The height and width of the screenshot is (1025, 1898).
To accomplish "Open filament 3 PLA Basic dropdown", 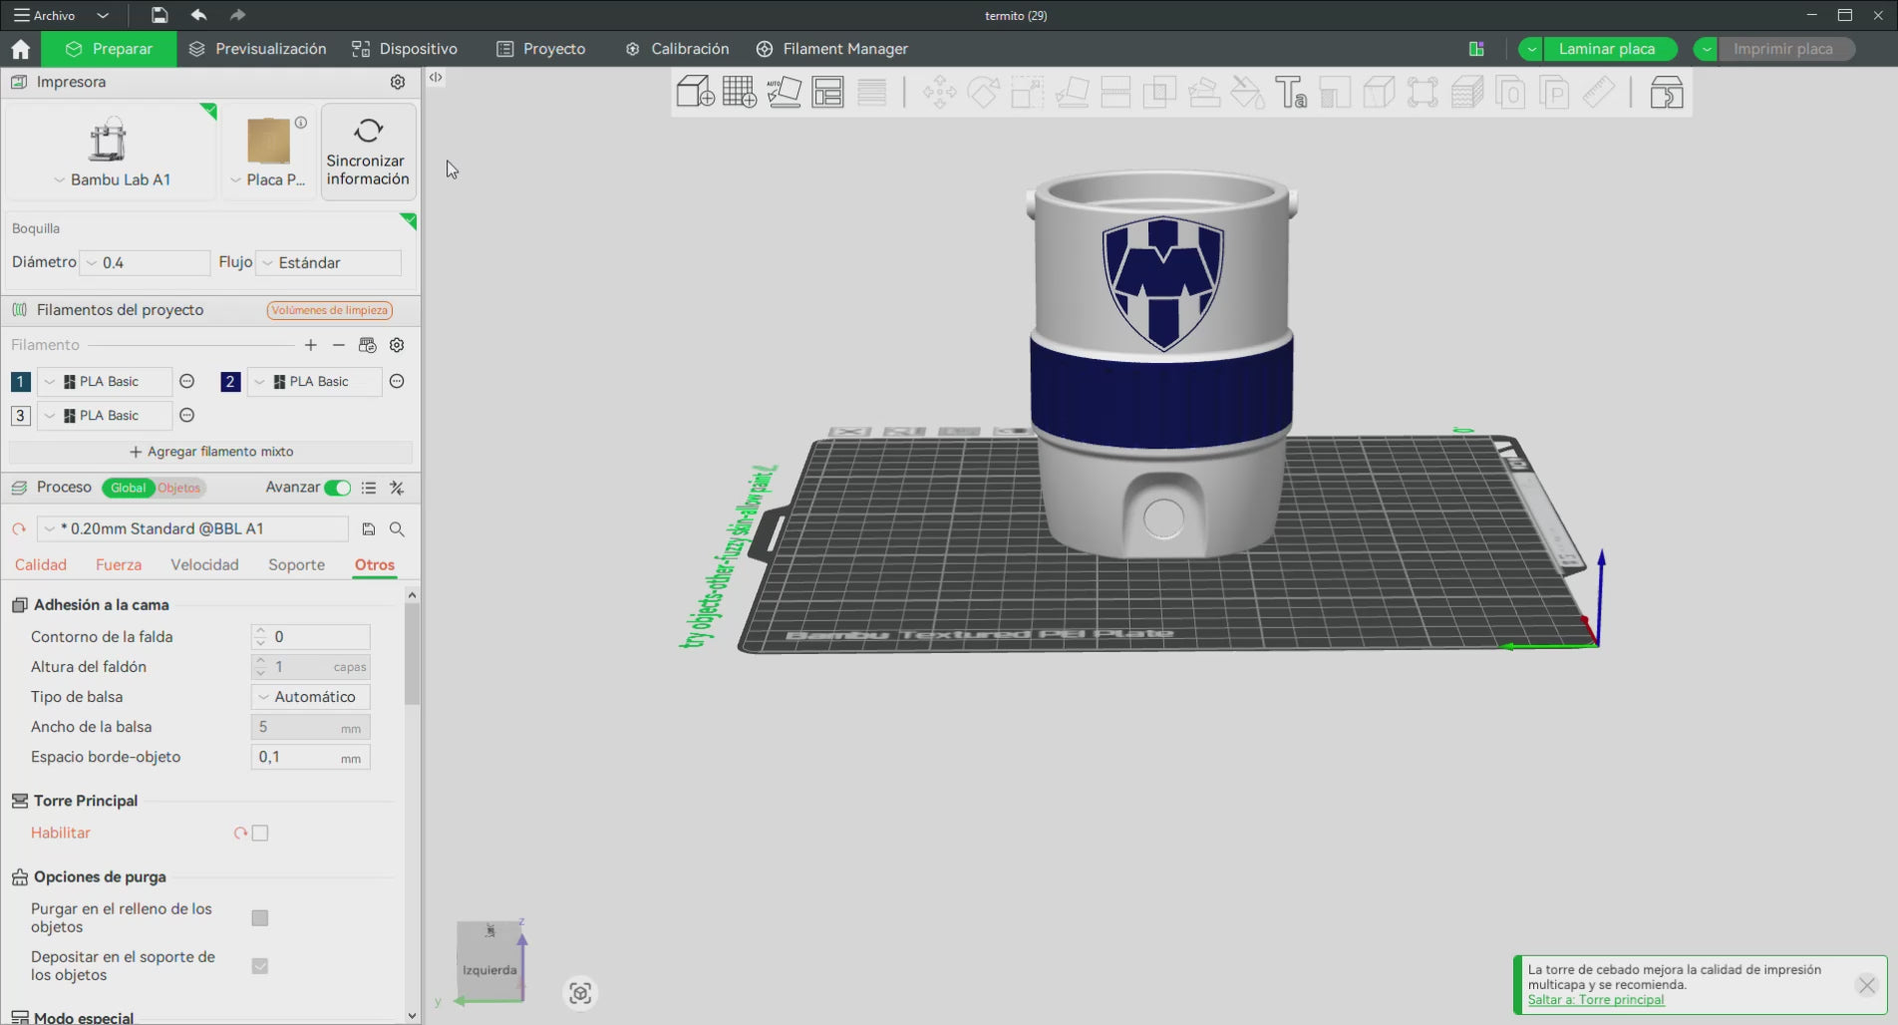I will click(105, 416).
